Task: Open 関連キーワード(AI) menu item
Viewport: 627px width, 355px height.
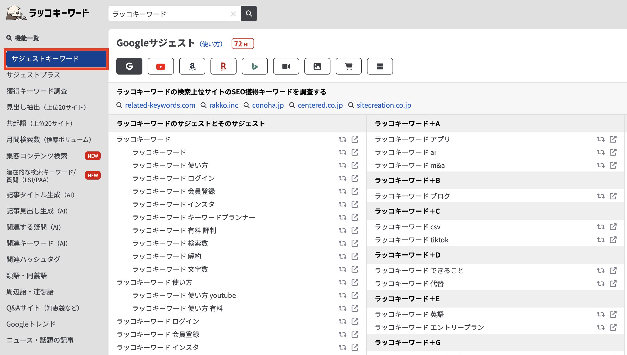Action: click(37, 243)
